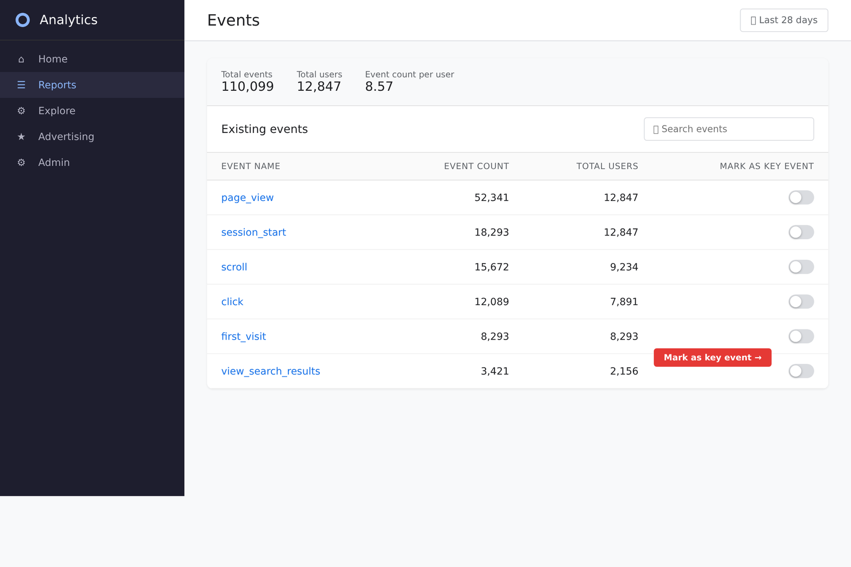Slide the click event toggle on
Screen dimensions: 851x567
(800, 301)
